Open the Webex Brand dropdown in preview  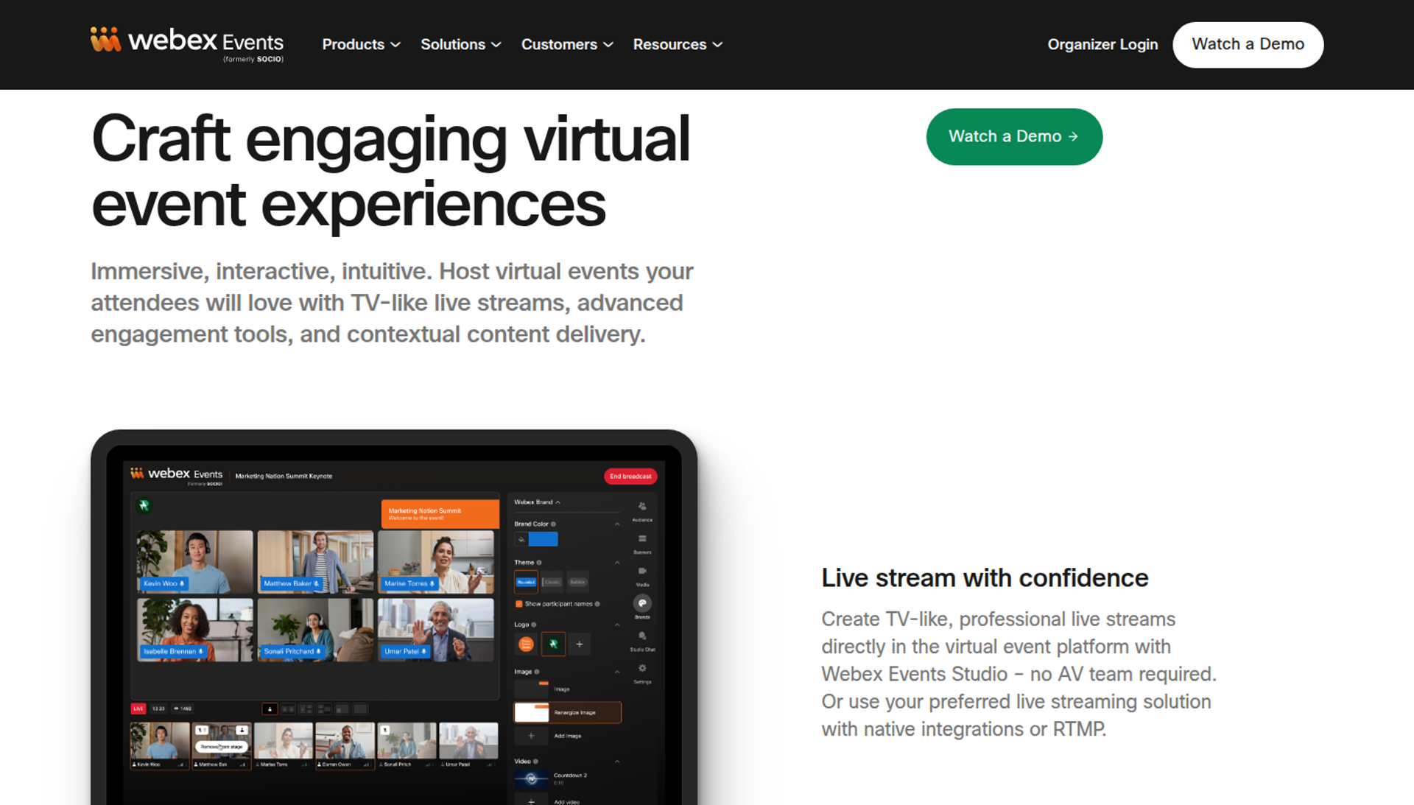537,502
